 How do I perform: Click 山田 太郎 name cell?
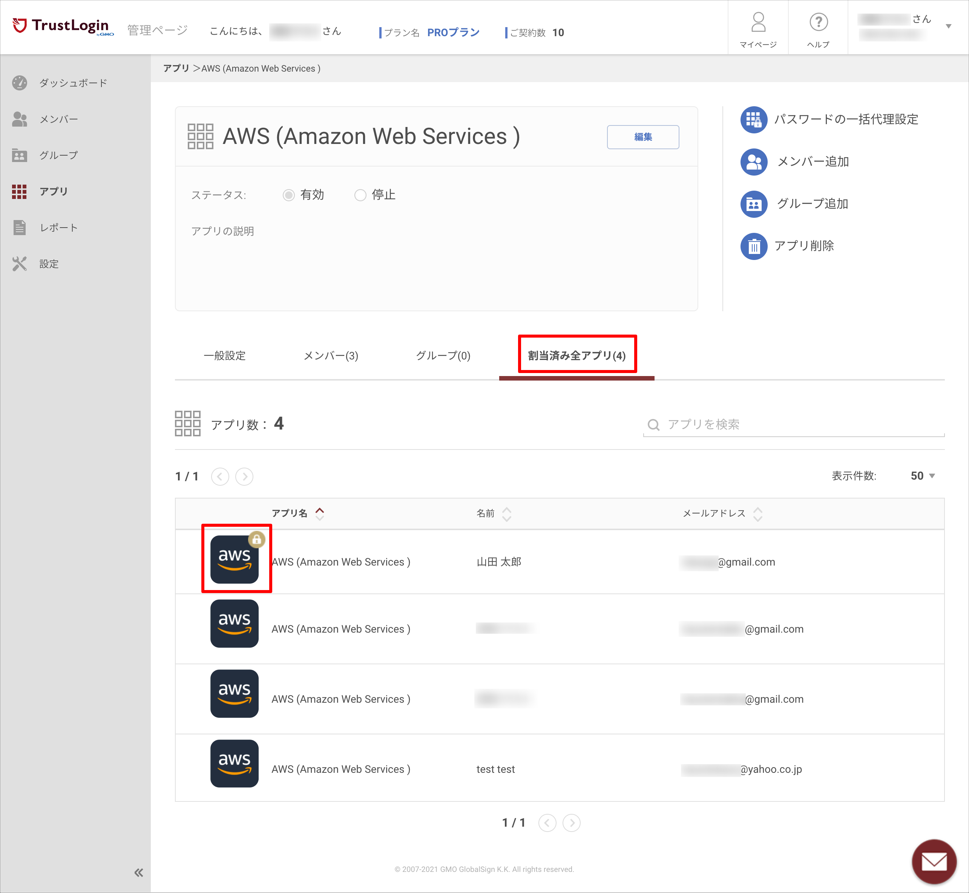click(x=498, y=562)
